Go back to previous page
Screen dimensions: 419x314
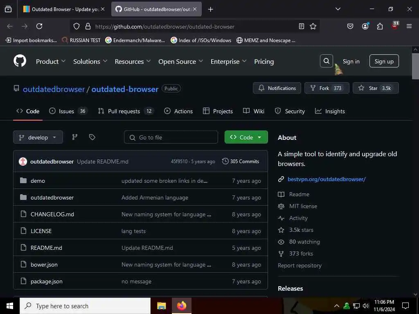coord(10,26)
